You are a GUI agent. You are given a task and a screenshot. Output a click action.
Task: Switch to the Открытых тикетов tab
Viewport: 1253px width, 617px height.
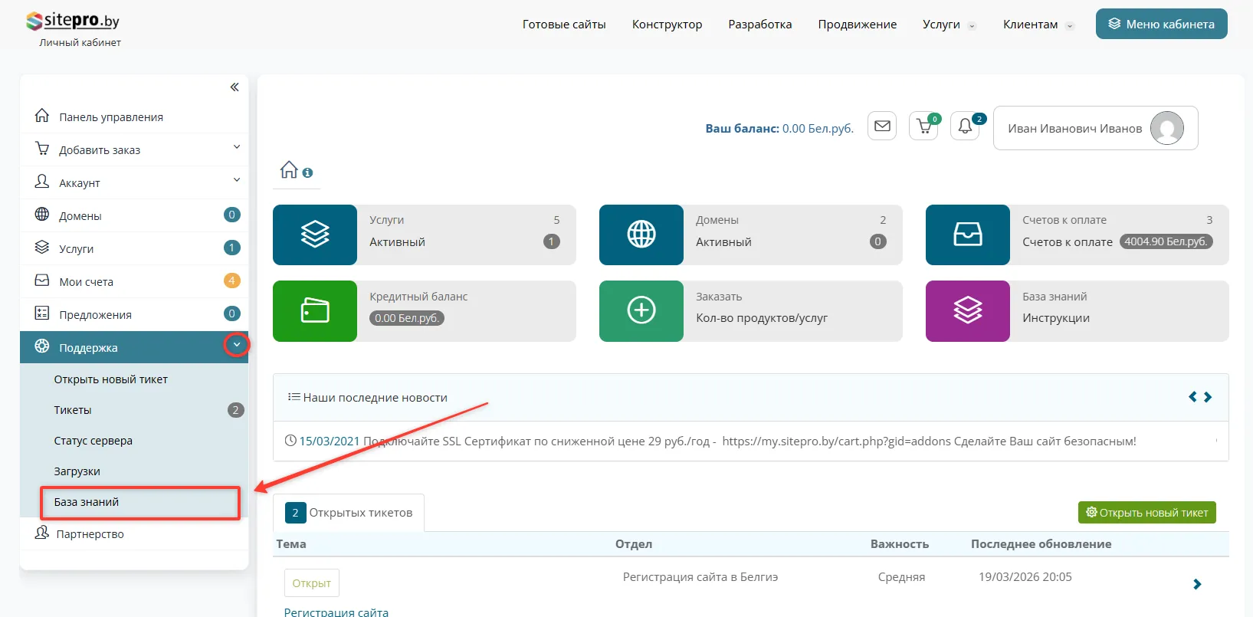point(349,513)
